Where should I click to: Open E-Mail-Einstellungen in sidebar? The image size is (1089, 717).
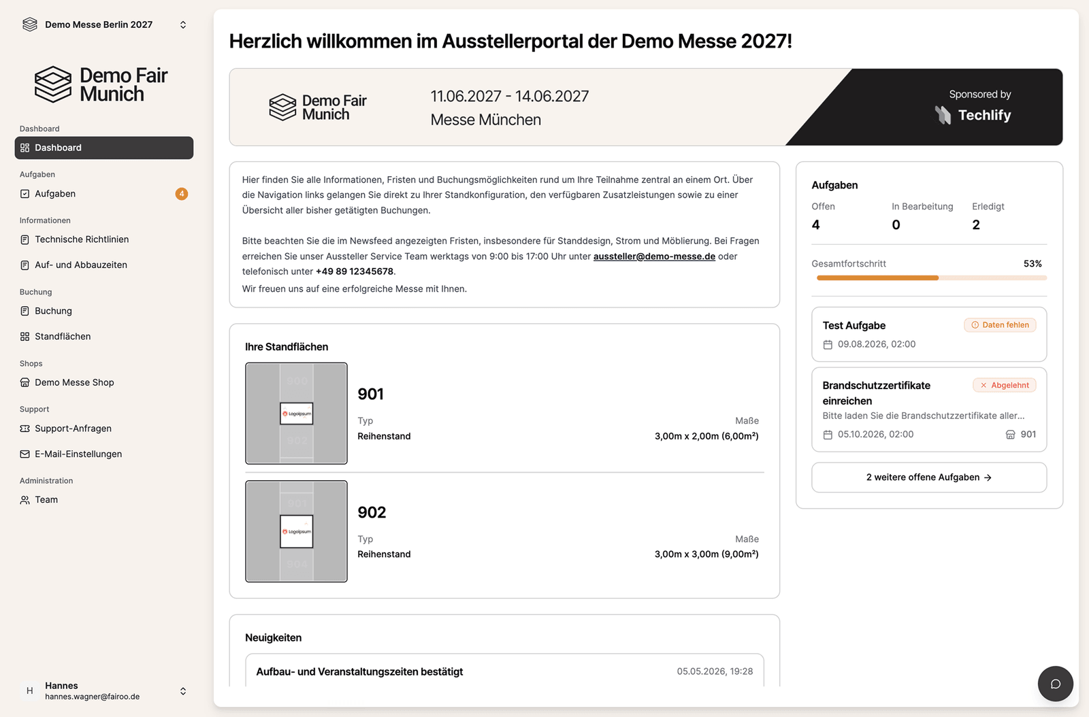[x=104, y=454]
